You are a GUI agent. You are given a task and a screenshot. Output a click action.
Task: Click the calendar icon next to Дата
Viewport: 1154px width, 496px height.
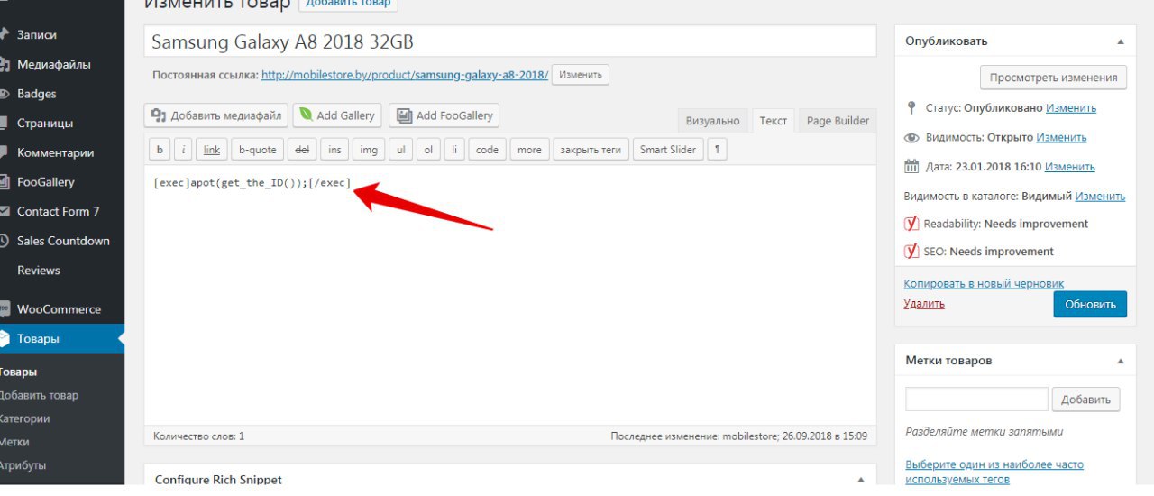pyautogui.click(x=911, y=167)
